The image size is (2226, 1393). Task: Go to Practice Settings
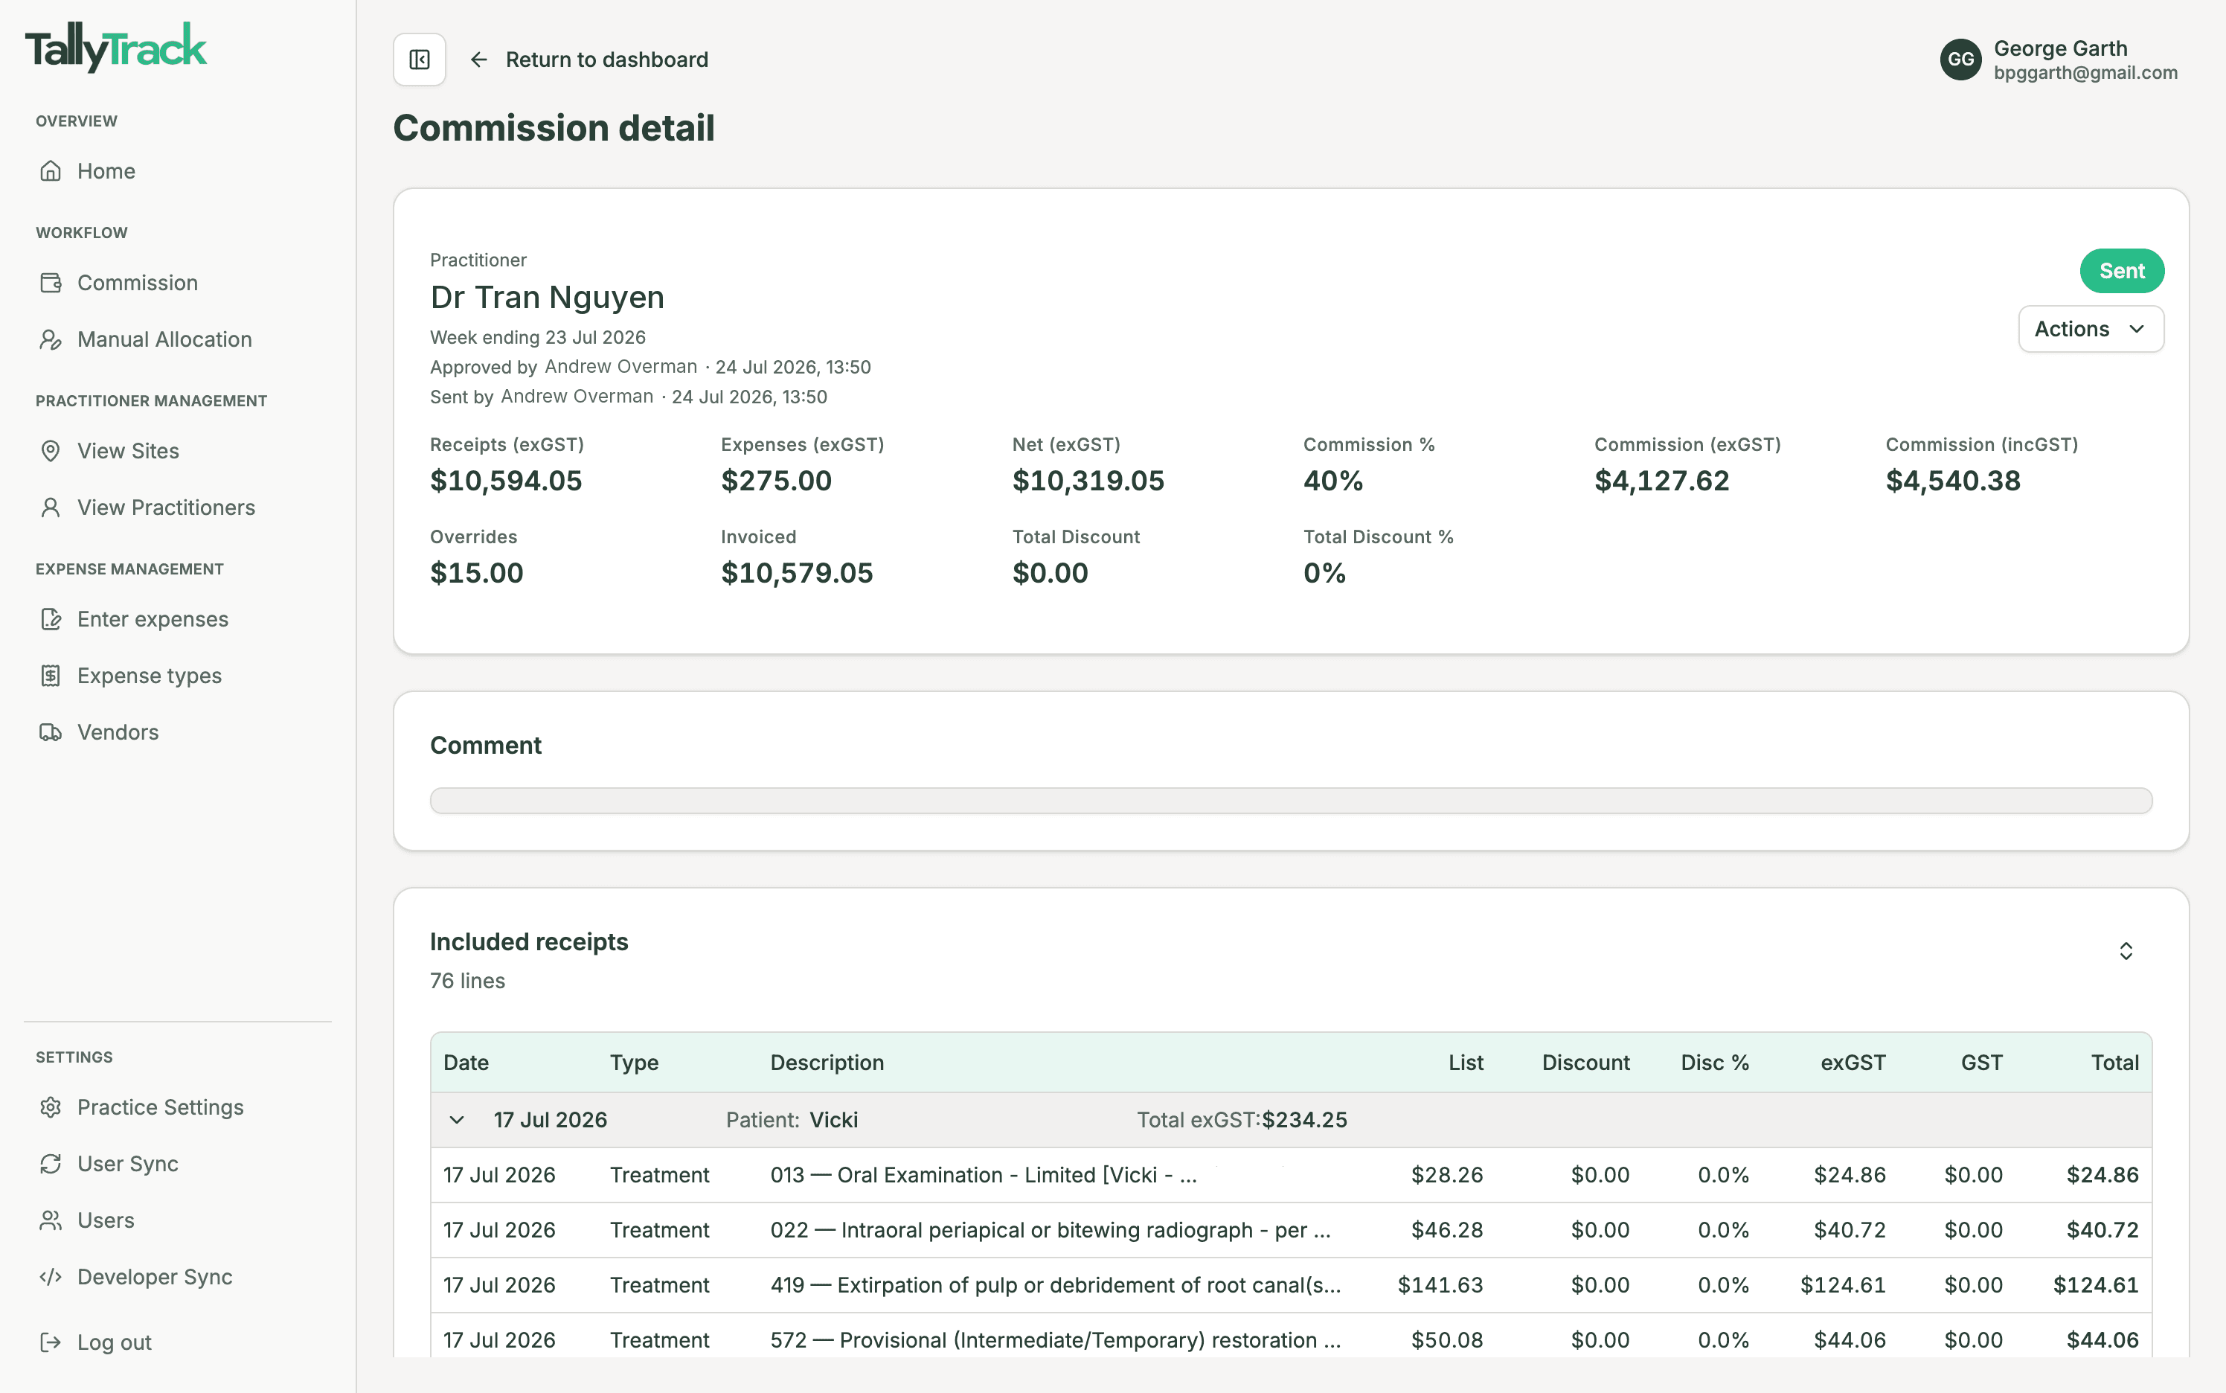(160, 1107)
